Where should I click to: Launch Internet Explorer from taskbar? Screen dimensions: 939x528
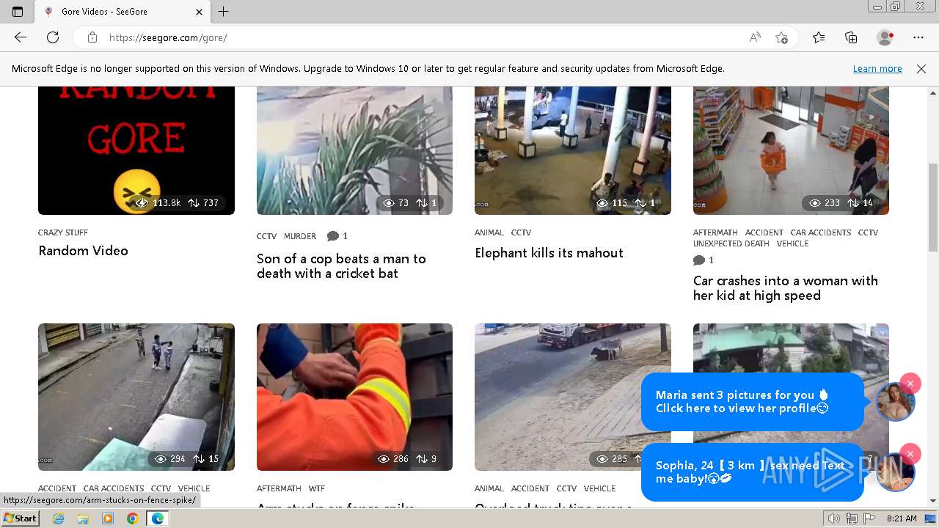(x=59, y=518)
